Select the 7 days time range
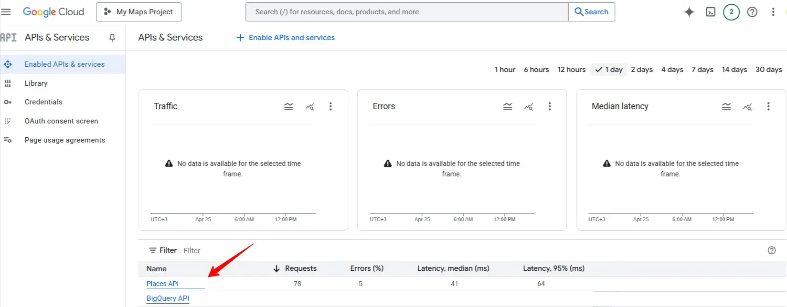787x307 pixels. [702, 70]
